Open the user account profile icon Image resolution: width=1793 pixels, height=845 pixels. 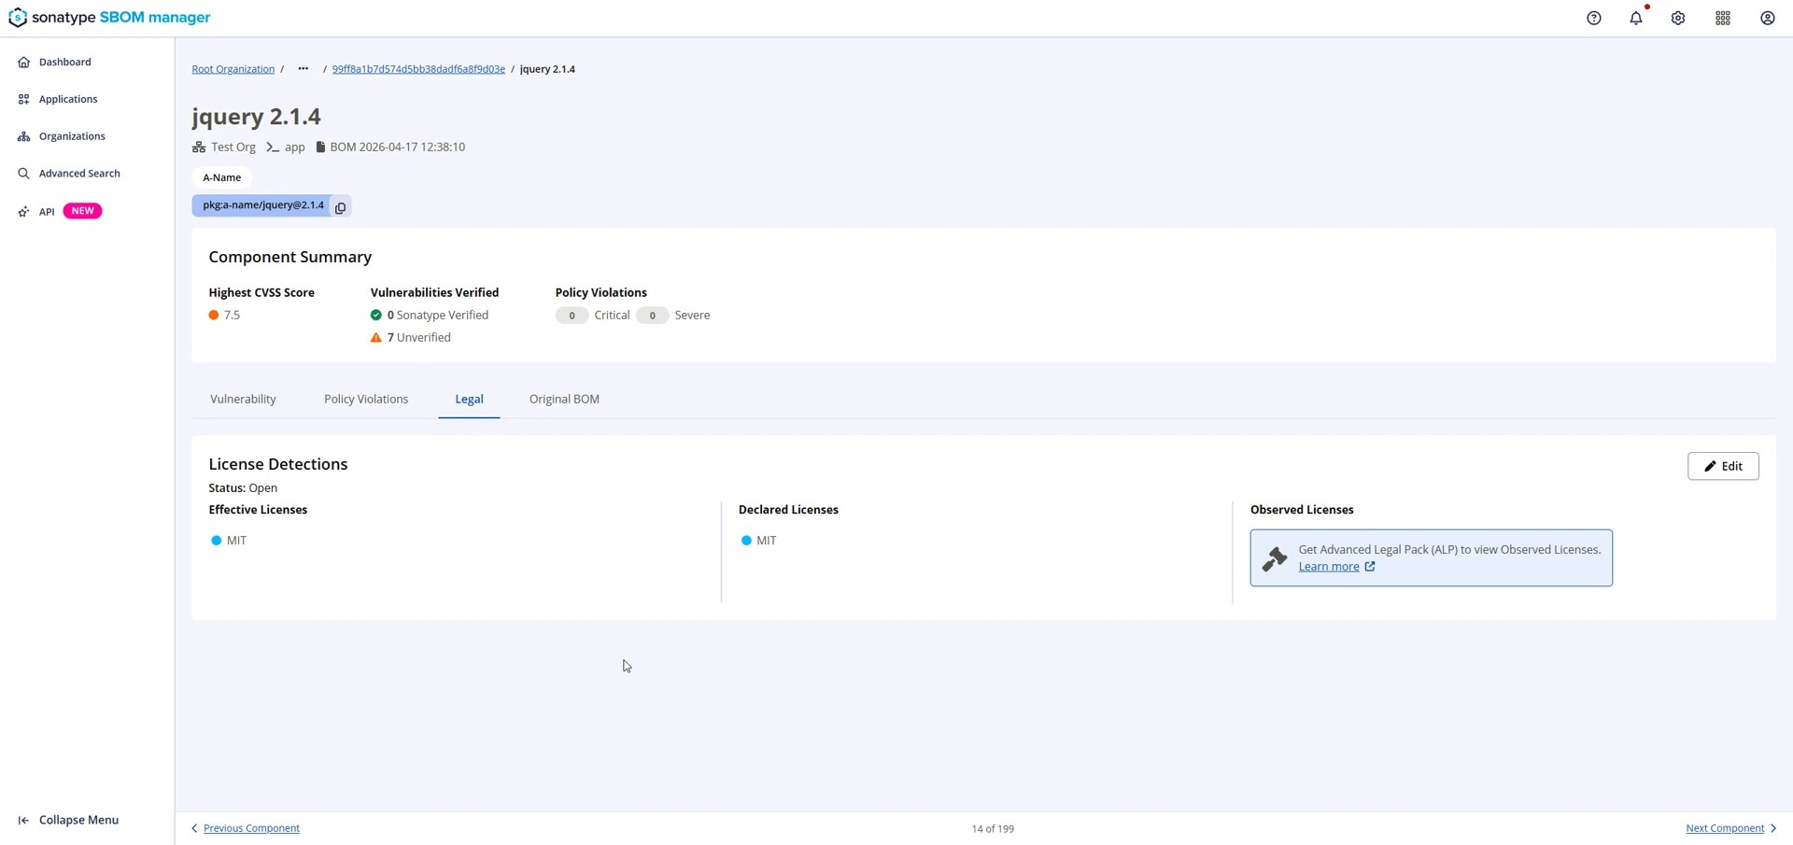pos(1768,19)
